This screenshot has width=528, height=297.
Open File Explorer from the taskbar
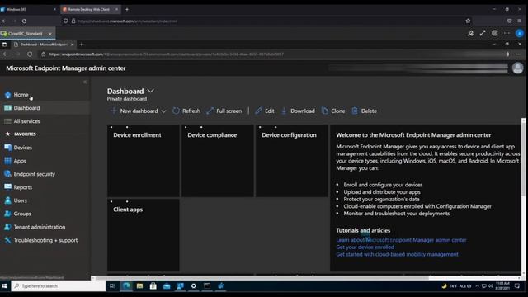point(139,286)
